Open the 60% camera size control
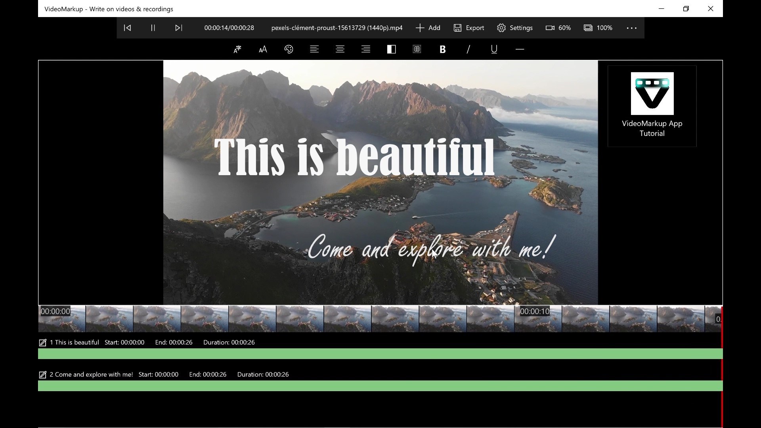This screenshot has width=761, height=428. [558, 28]
